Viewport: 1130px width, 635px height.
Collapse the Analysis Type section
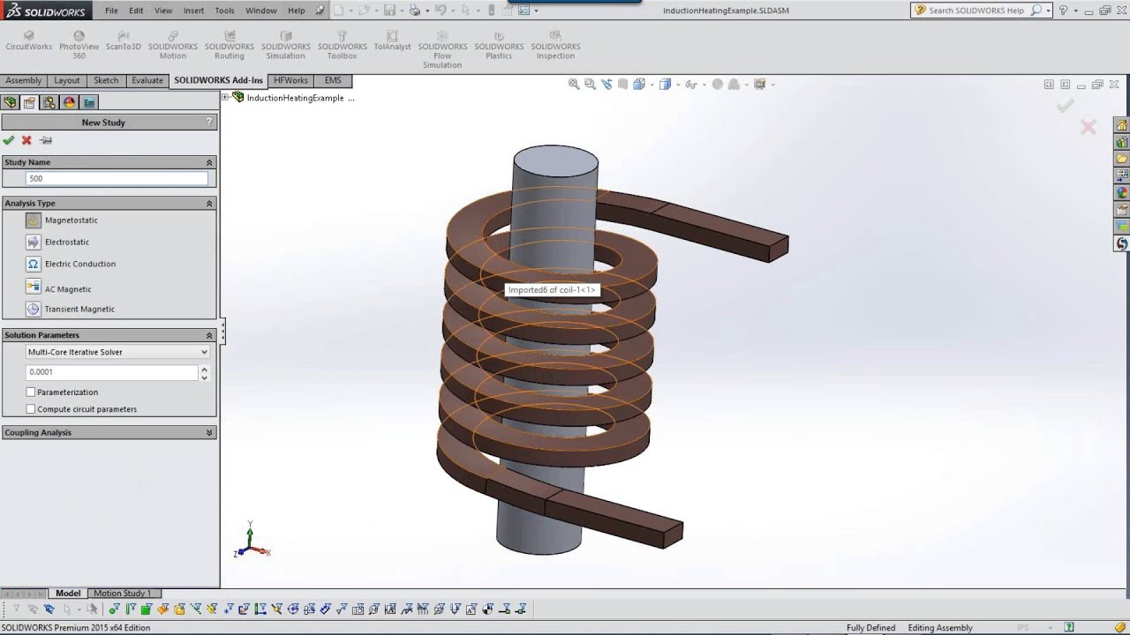209,203
